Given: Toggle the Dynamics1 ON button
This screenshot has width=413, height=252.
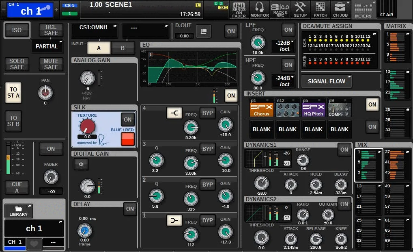Looking at the screenshot, I should [x=344, y=150].
